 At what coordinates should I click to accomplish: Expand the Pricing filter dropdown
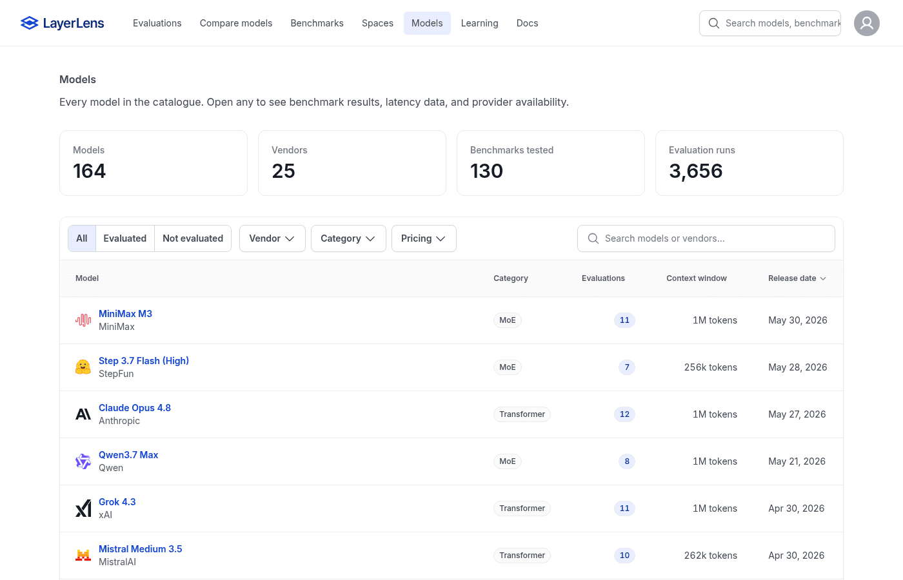coord(424,238)
